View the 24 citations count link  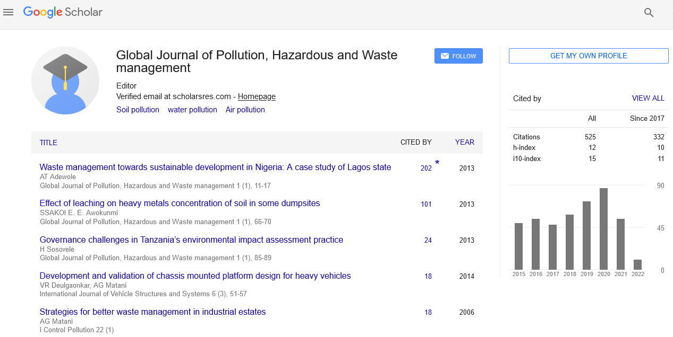428,240
